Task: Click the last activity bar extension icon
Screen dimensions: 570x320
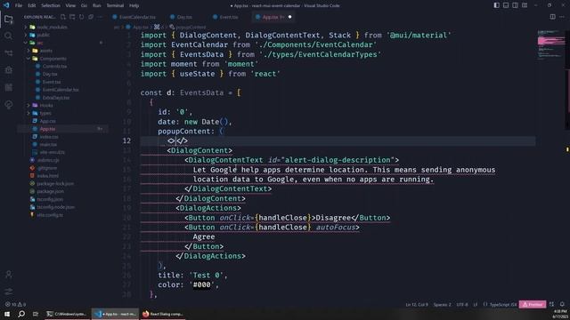Action: [x=8, y=105]
